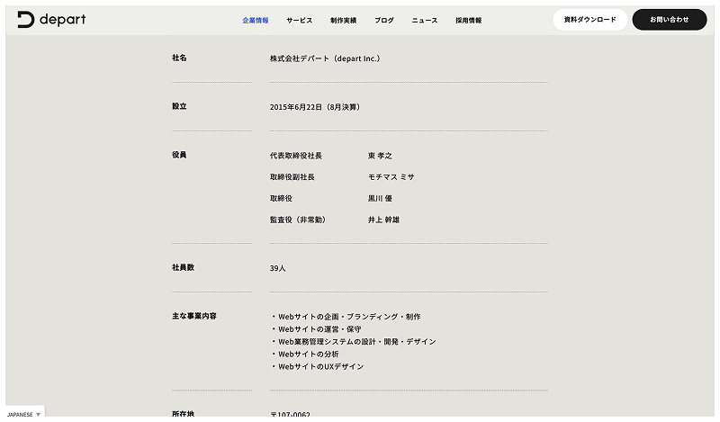
Task: Go to 制作実績 page
Action: [344, 20]
